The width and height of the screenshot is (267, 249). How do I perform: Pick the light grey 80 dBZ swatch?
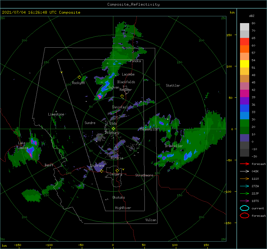[244, 27]
